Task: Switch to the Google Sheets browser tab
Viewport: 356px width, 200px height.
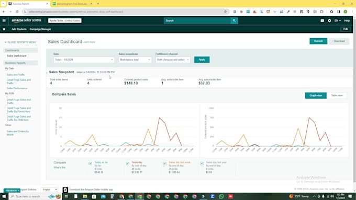Action: coord(72,4)
